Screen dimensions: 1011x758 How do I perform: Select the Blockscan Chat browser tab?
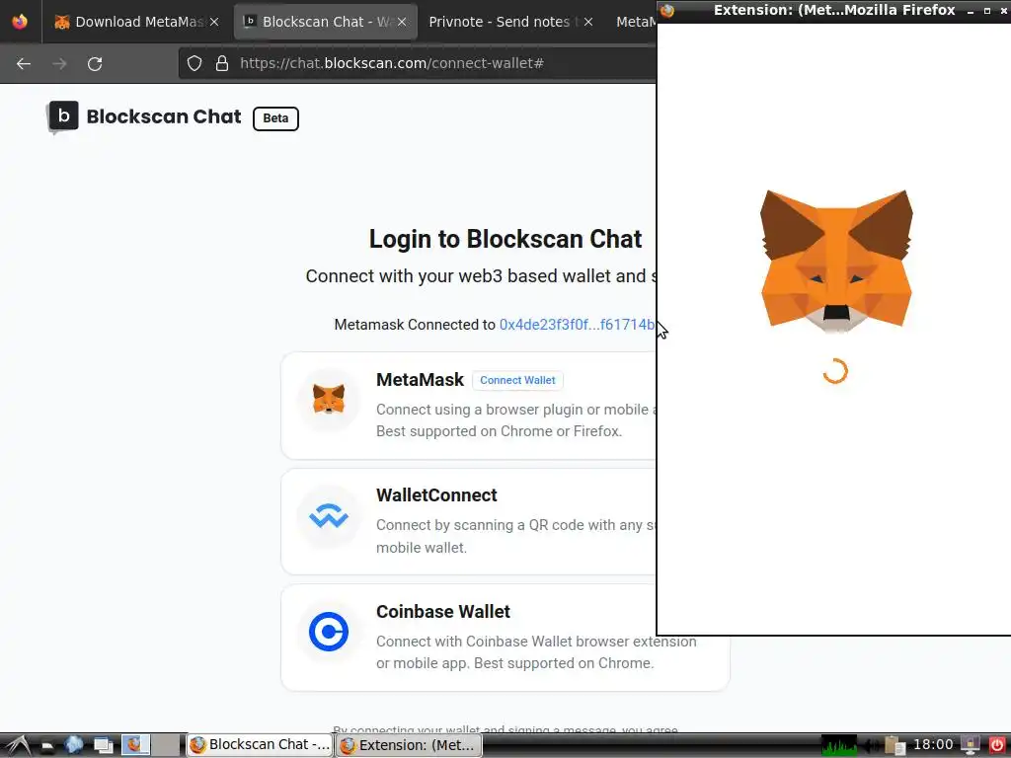tap(325, 22)
